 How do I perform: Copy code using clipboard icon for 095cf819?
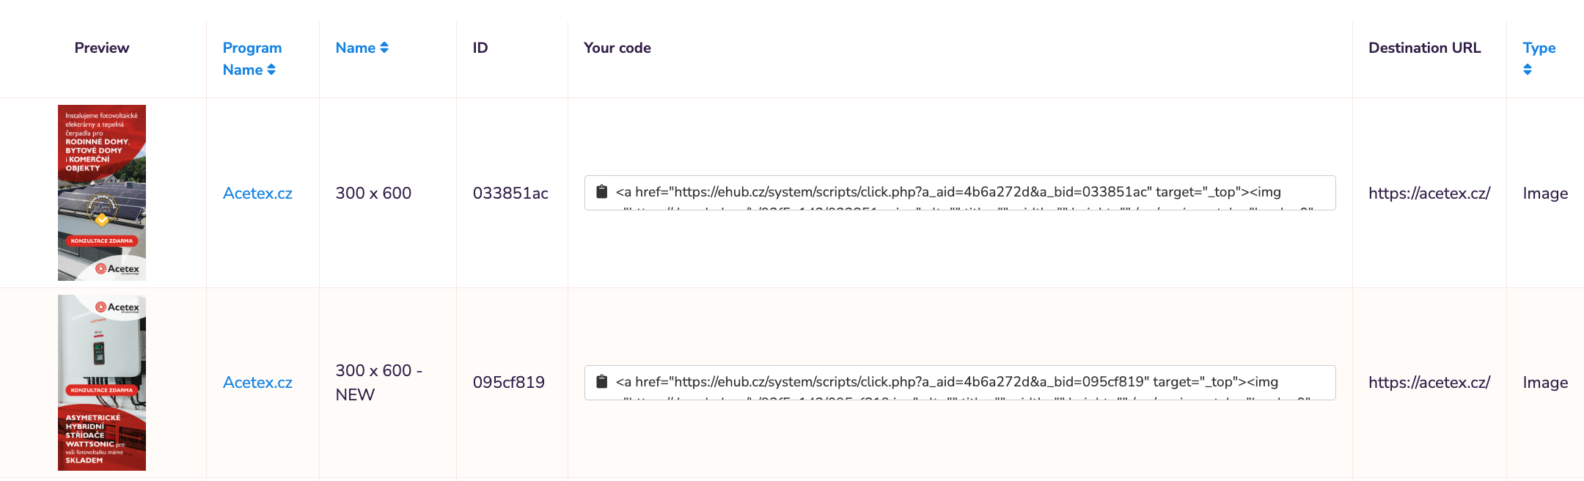[602, 382]
